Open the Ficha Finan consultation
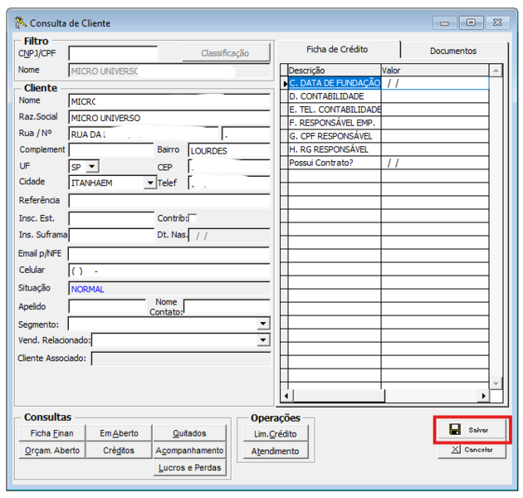The height and width of the screenshot is (498, 523). point(52,433)
